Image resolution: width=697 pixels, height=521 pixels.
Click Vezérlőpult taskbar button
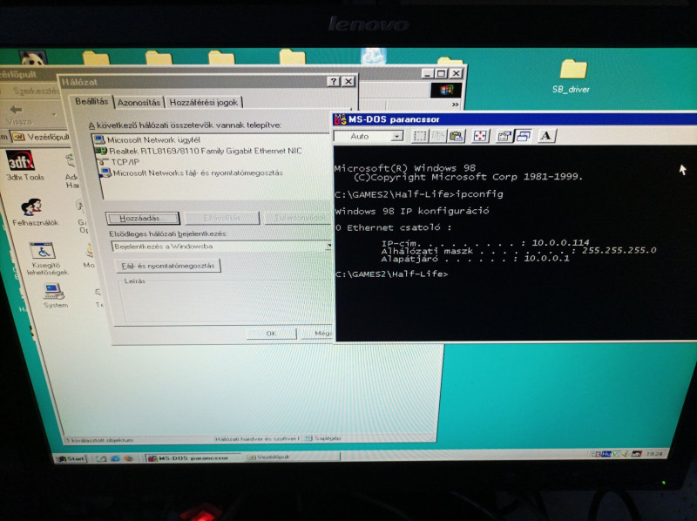[x=291, y=457]
